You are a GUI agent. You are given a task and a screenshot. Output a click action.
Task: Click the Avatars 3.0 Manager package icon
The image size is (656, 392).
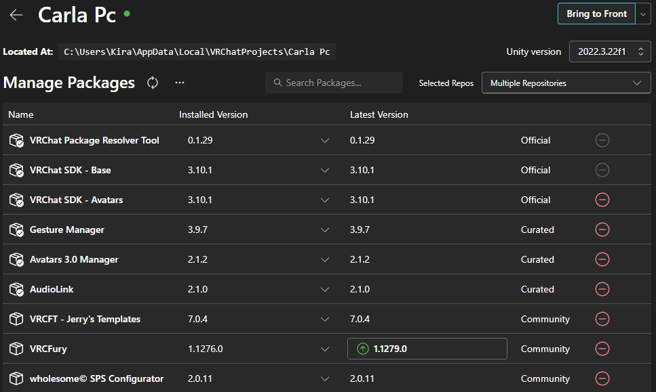coord(17,259)
